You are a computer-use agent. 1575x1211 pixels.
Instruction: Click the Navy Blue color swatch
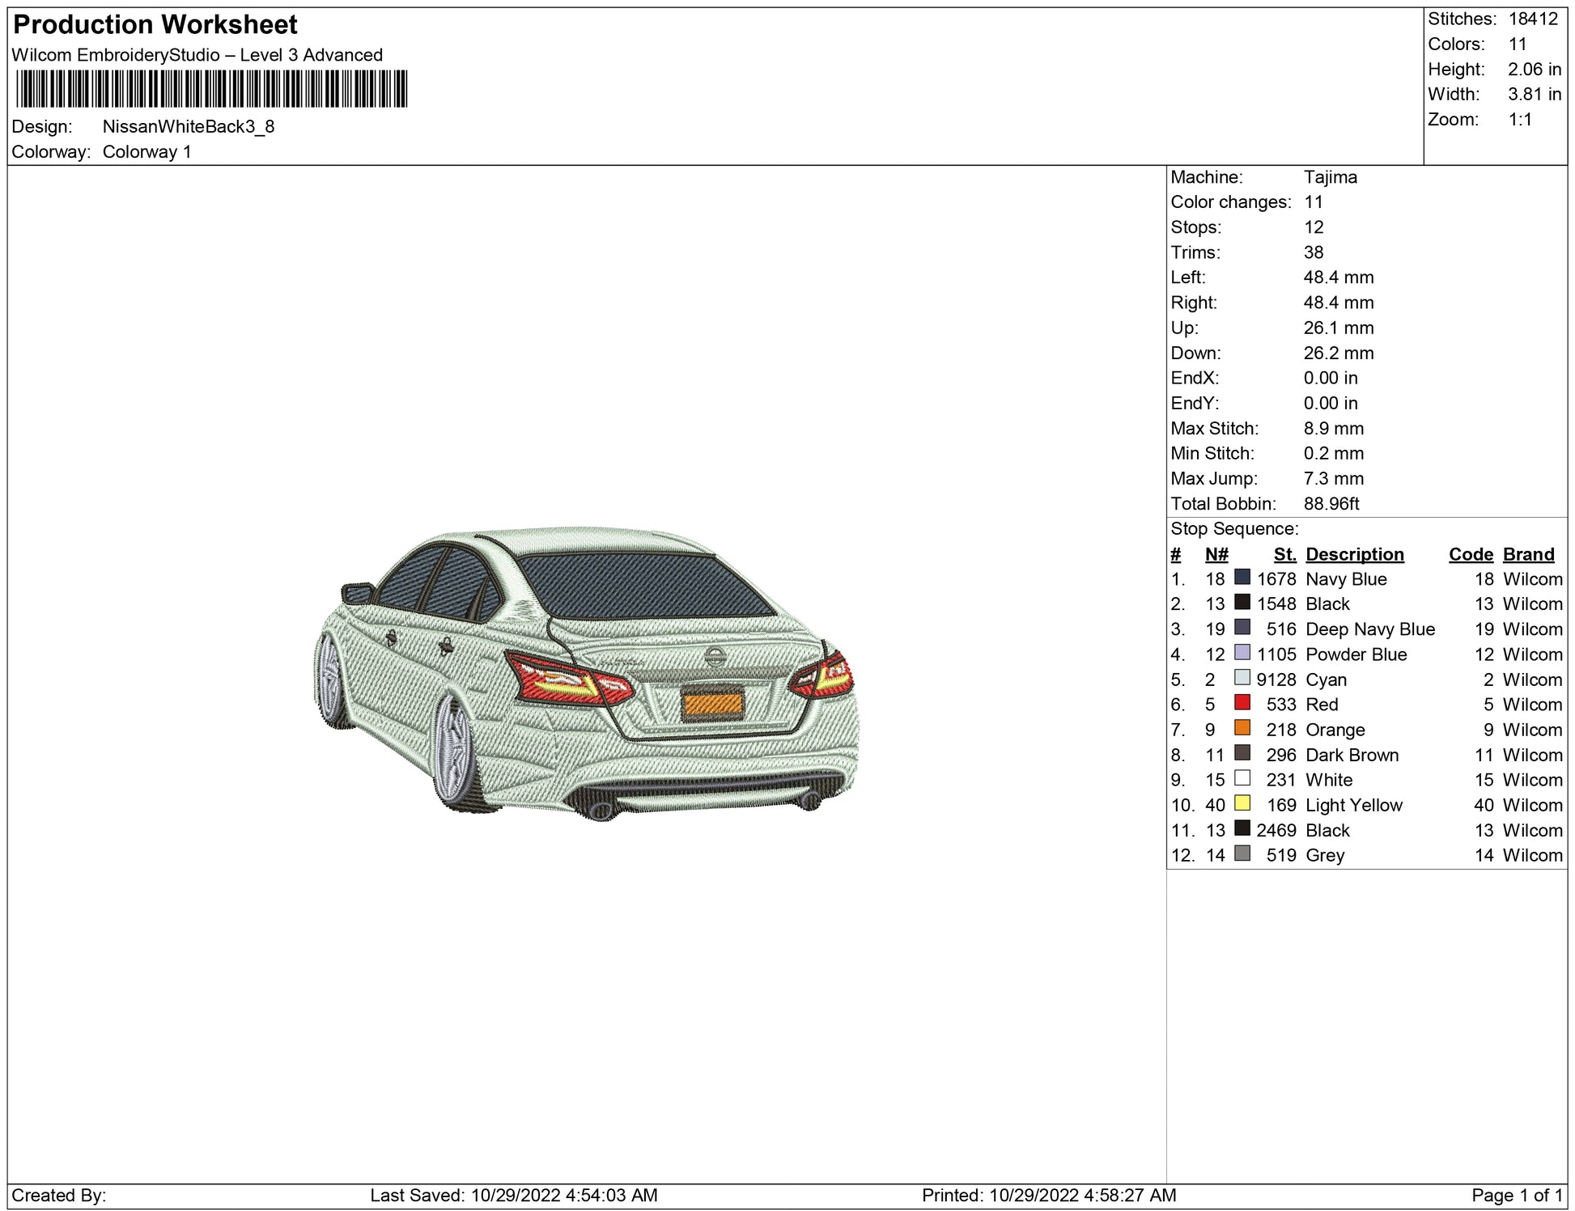(1242, 578)
